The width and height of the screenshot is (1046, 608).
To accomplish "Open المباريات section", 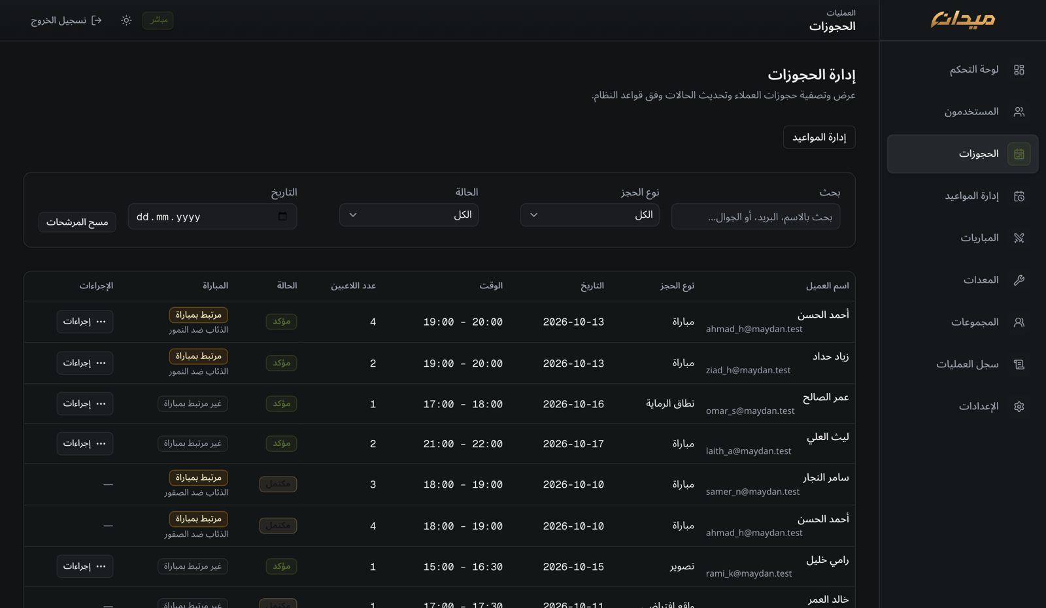I will [962, 238].
